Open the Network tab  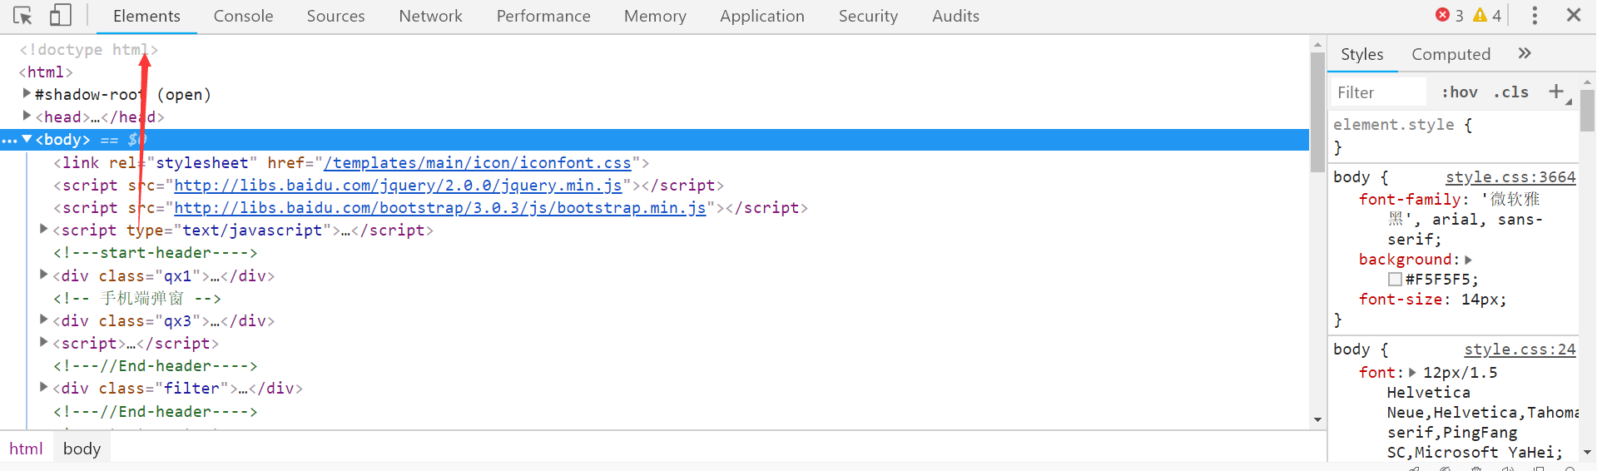tap(430, 16)
